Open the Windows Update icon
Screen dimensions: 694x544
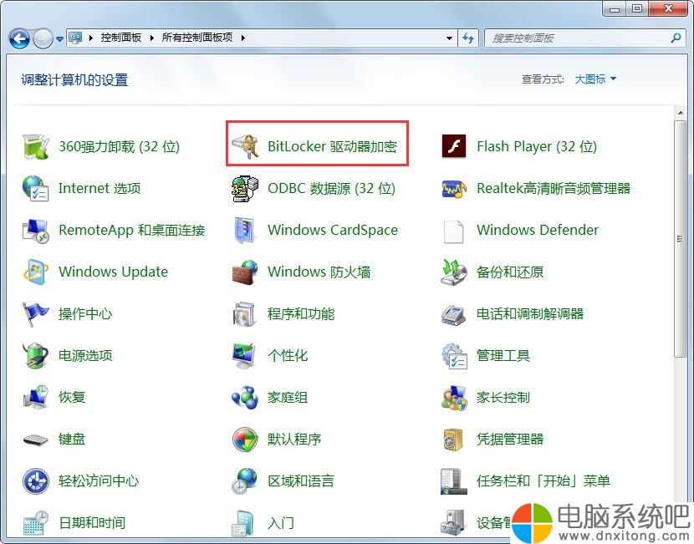(x=35, y=272)
